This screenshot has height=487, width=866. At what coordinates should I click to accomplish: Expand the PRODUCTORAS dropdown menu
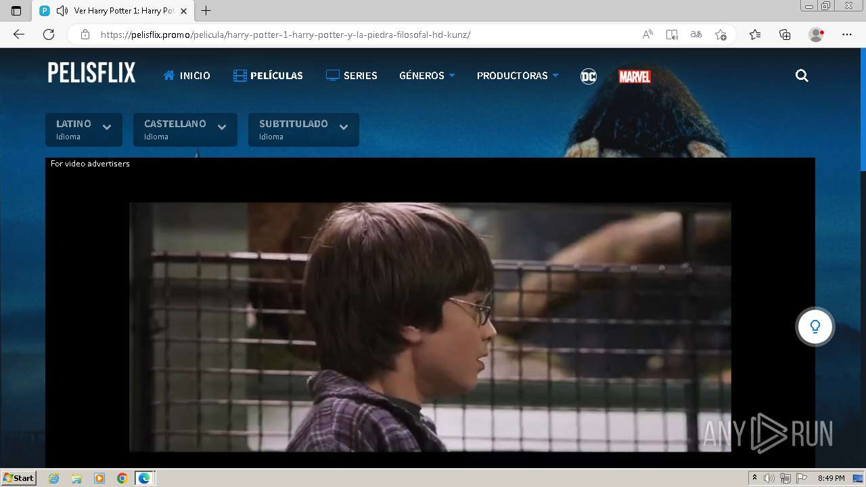pyautogui.click(x=518, y=76)
